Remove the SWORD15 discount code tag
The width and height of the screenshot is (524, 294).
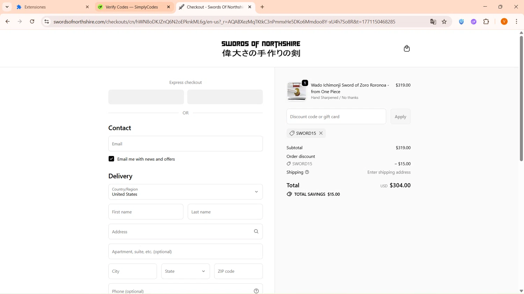321,133
